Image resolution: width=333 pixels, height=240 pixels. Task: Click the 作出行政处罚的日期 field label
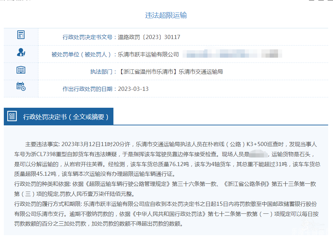tap(89, 89)
